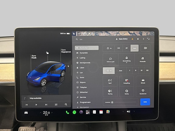Tap the media play button
Image resolution: width=175 pixels, height=131 pixels.
click(x=36, y=104)
